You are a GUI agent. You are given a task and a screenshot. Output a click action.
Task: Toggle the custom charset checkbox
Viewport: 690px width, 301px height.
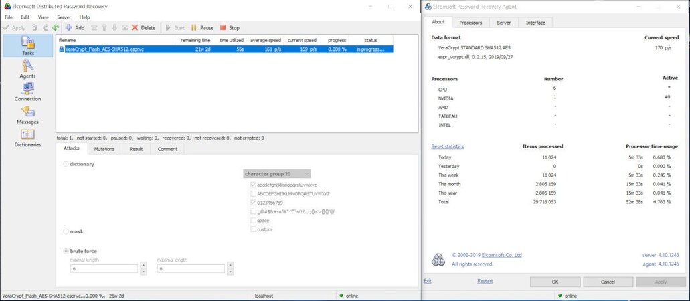tap(253, 229)
